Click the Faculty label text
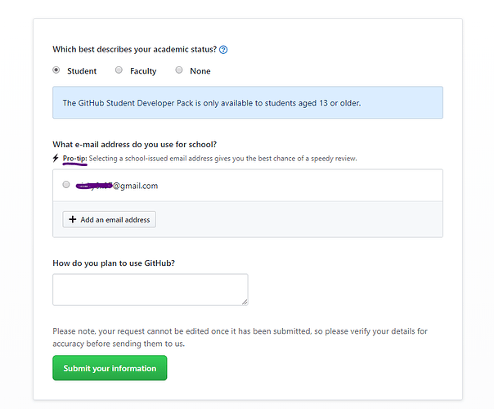Viewport: 494px width, 409px height. [143, 71]
